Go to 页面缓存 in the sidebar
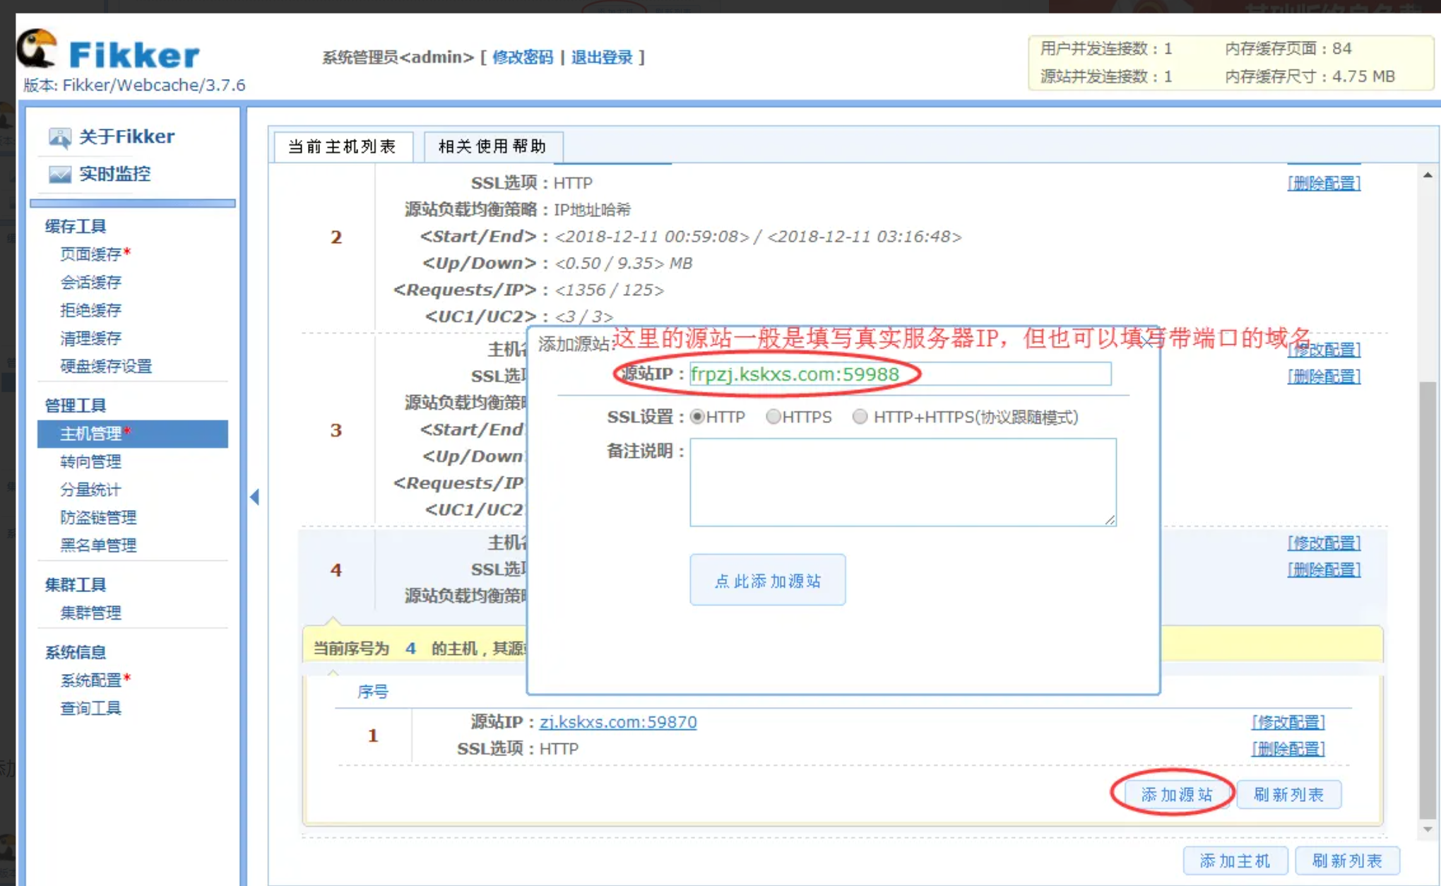Screen dimensions: 1441x886 point(91,254)
